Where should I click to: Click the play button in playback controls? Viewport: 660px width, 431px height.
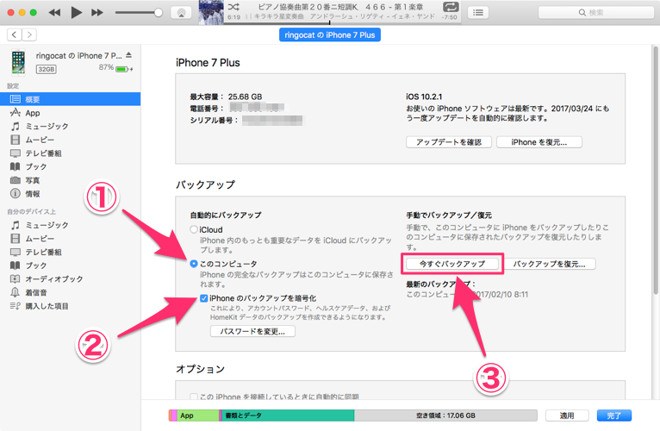pos(76,13)
